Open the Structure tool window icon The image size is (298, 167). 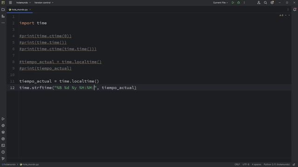click(x=3, y=16)
